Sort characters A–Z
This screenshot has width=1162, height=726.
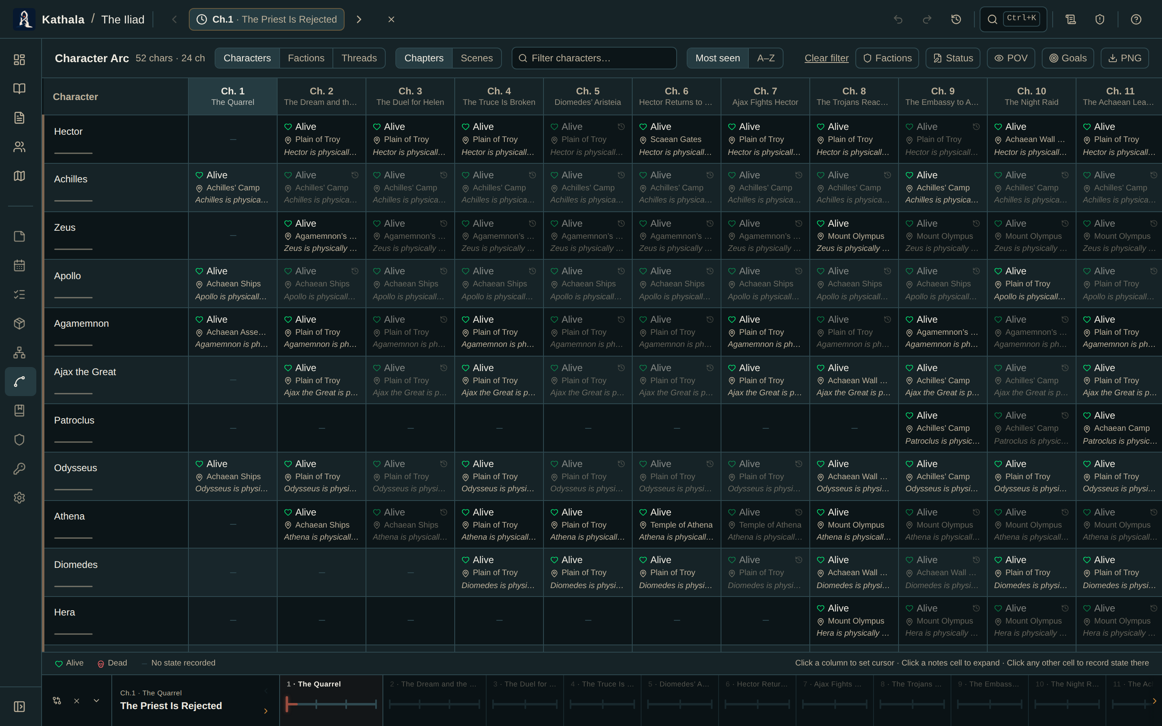pyautogui.click(x=766, y=58)
